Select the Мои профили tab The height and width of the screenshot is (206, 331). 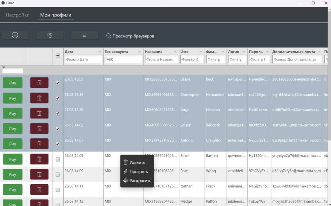[56, 15]
